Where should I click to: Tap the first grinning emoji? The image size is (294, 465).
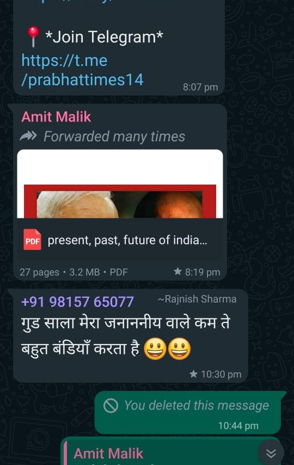[155, 348]
